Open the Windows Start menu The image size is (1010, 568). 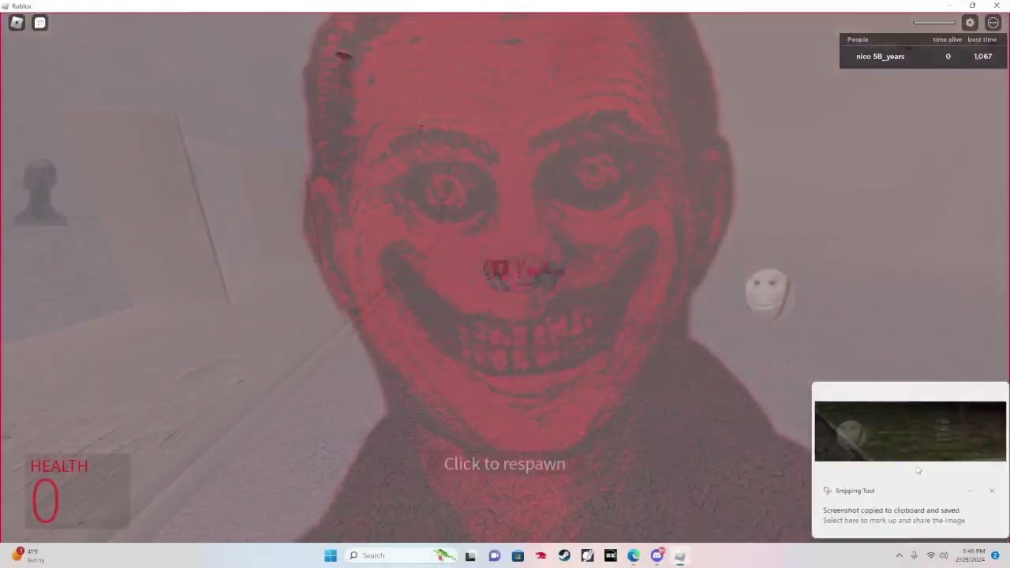(x=331, y=555)
